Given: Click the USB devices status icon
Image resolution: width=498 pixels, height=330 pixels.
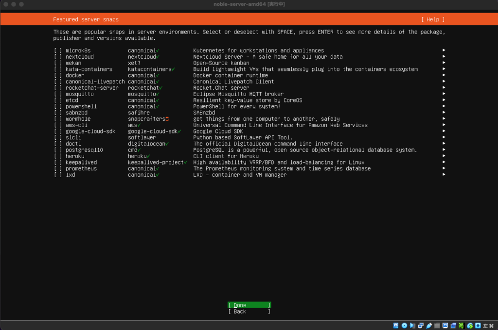Looking at the screenshot, I should click(429, 326).
